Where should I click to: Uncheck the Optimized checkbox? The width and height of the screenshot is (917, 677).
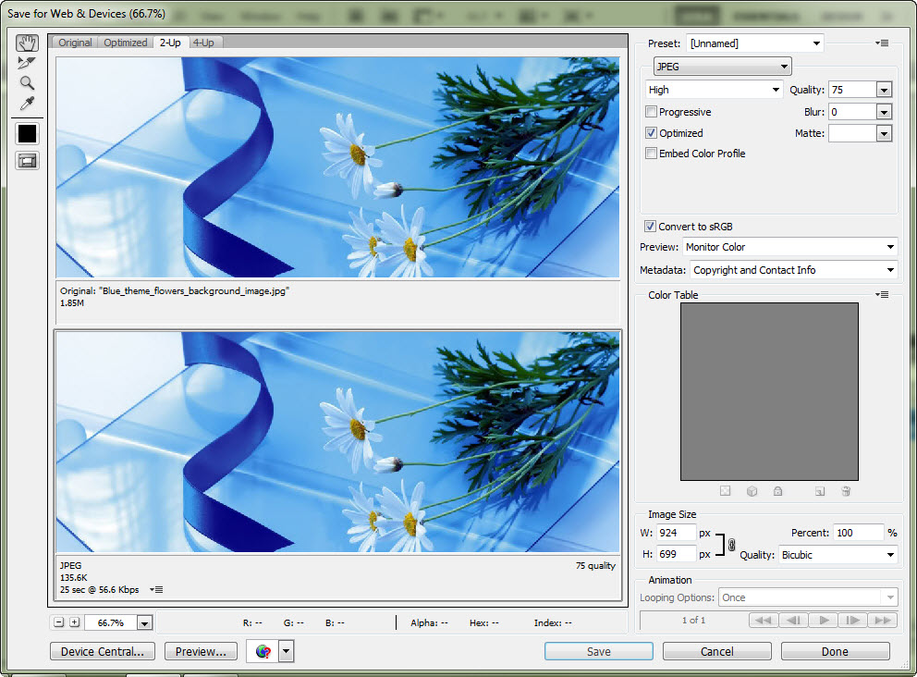pyautogui.click(x=652, y=133)
